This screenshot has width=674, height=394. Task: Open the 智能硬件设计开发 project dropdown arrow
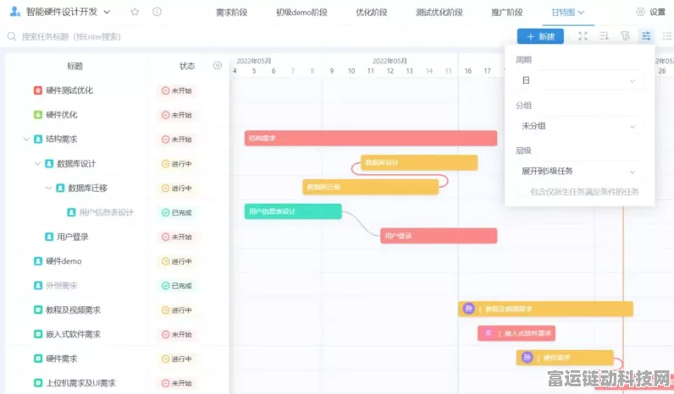(107, 12)
